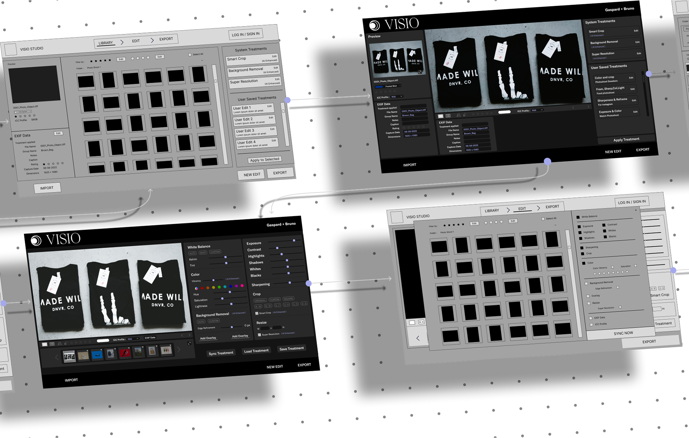Viewport: 689px width, 438px height.
Task: Toggle B|A compare icon in the top-right dark screen
Action: click(x=448, y=116)
